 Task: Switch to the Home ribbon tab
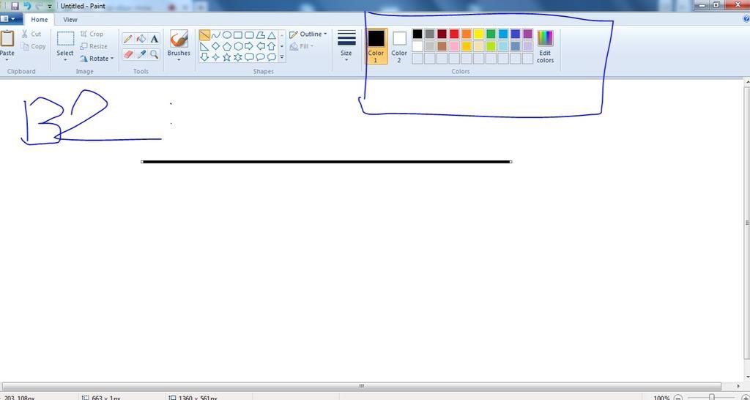pos(40,20)
